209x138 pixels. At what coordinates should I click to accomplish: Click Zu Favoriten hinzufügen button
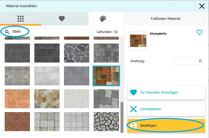pos(166,93)
